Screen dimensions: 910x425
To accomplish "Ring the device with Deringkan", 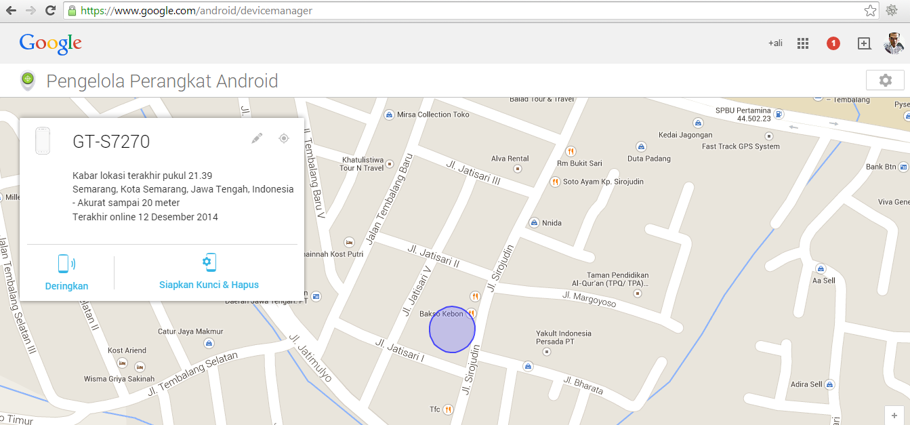I will (x=66, y=272).
